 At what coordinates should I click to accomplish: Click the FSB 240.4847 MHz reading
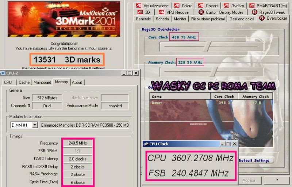pyautogui.click(x=188, y=173)
